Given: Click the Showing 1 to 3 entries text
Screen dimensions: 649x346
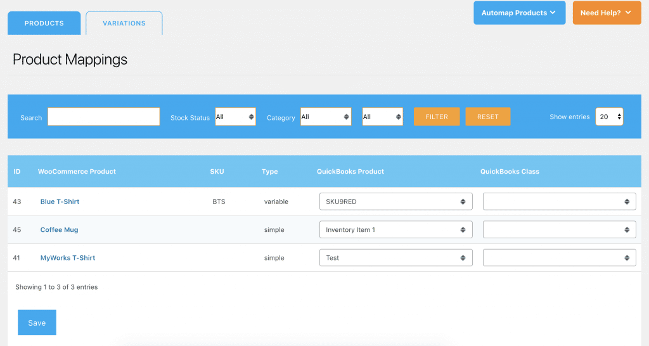Looking at the screenshot, I should tap(56, 287).
